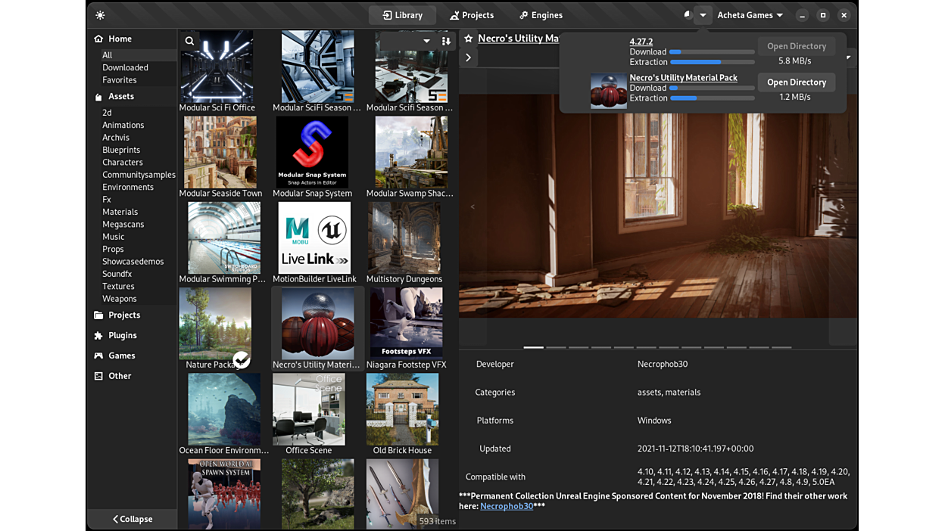
Task: Click the Extraction progress bar for 4.27.2
Action: 710,62
